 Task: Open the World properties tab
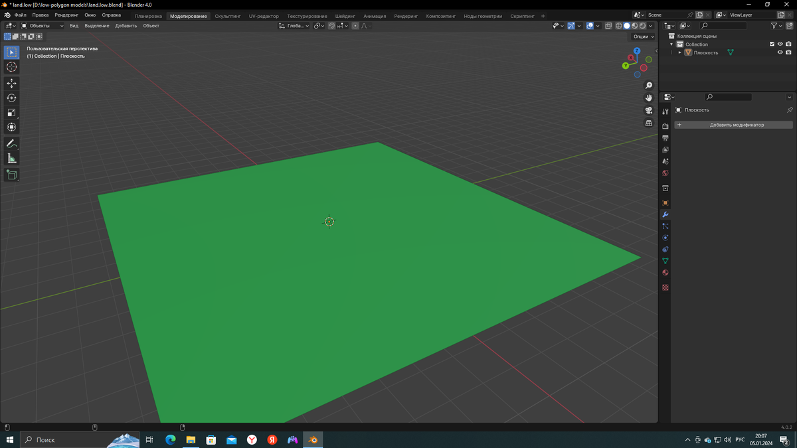(x=665, y=173)
